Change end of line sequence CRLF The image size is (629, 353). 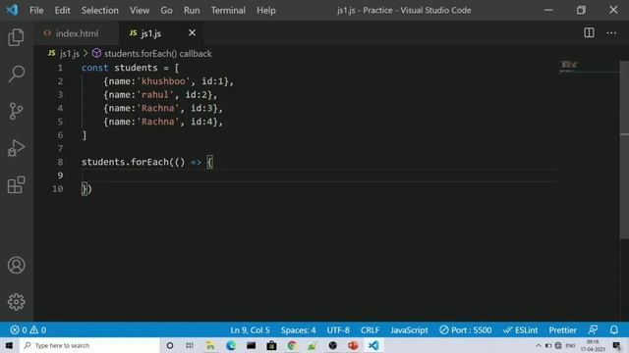(x=370, y=329)
